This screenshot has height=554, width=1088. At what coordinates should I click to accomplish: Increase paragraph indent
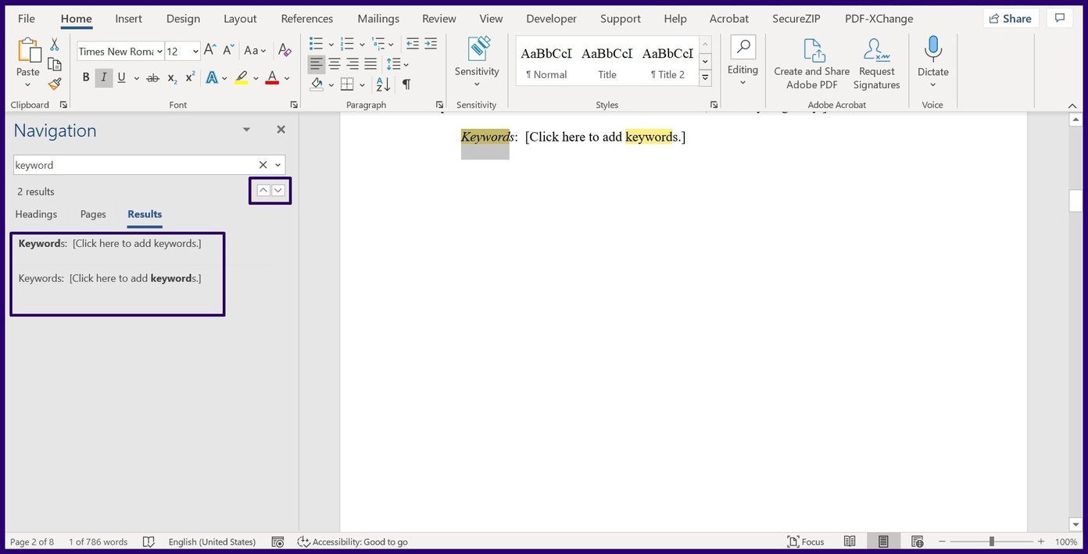(431, 43)
